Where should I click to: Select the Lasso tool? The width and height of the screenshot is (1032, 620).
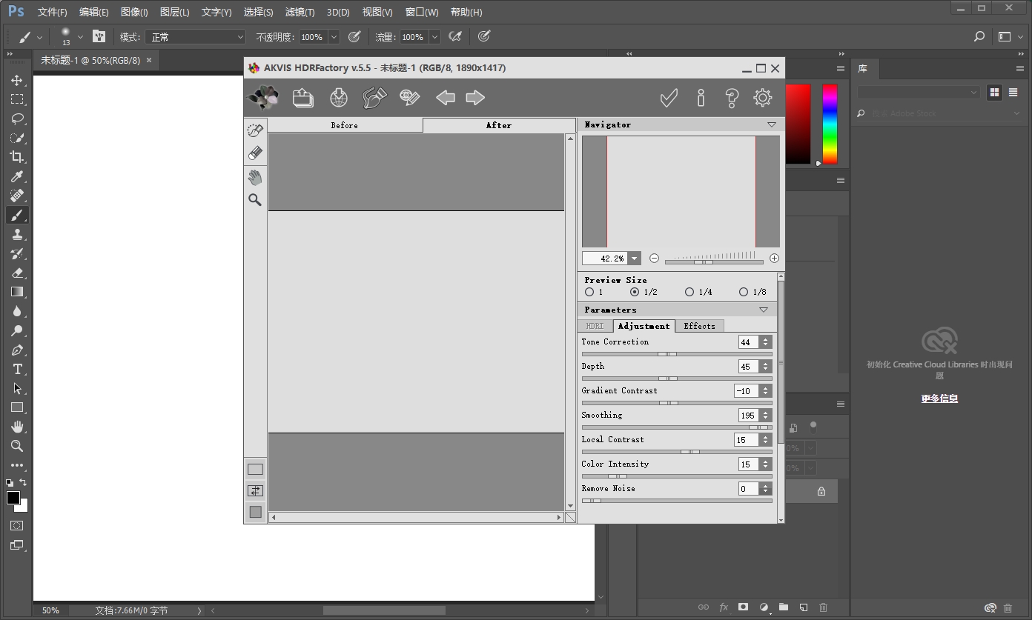pyautogui.click(x=17, y=119)
